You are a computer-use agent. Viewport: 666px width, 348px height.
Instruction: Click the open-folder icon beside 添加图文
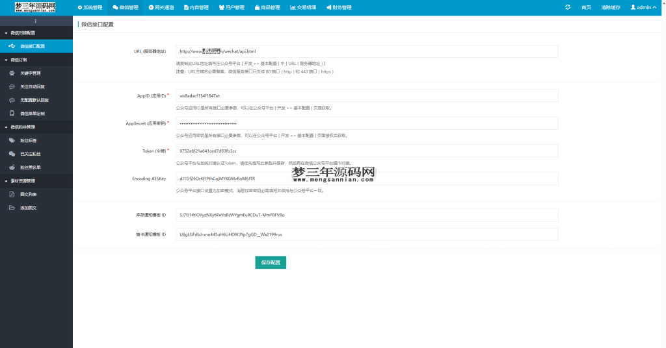[12, 208]
